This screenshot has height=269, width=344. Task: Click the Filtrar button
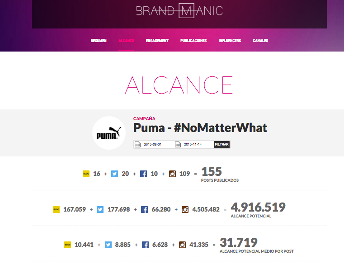click(x=222, y=144)
